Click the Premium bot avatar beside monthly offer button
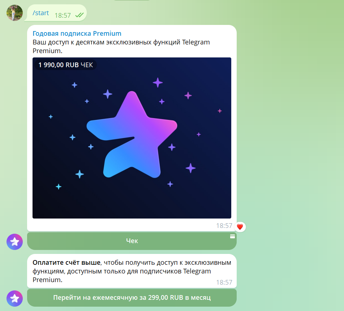The image size is (344, 311). point(14,298)
